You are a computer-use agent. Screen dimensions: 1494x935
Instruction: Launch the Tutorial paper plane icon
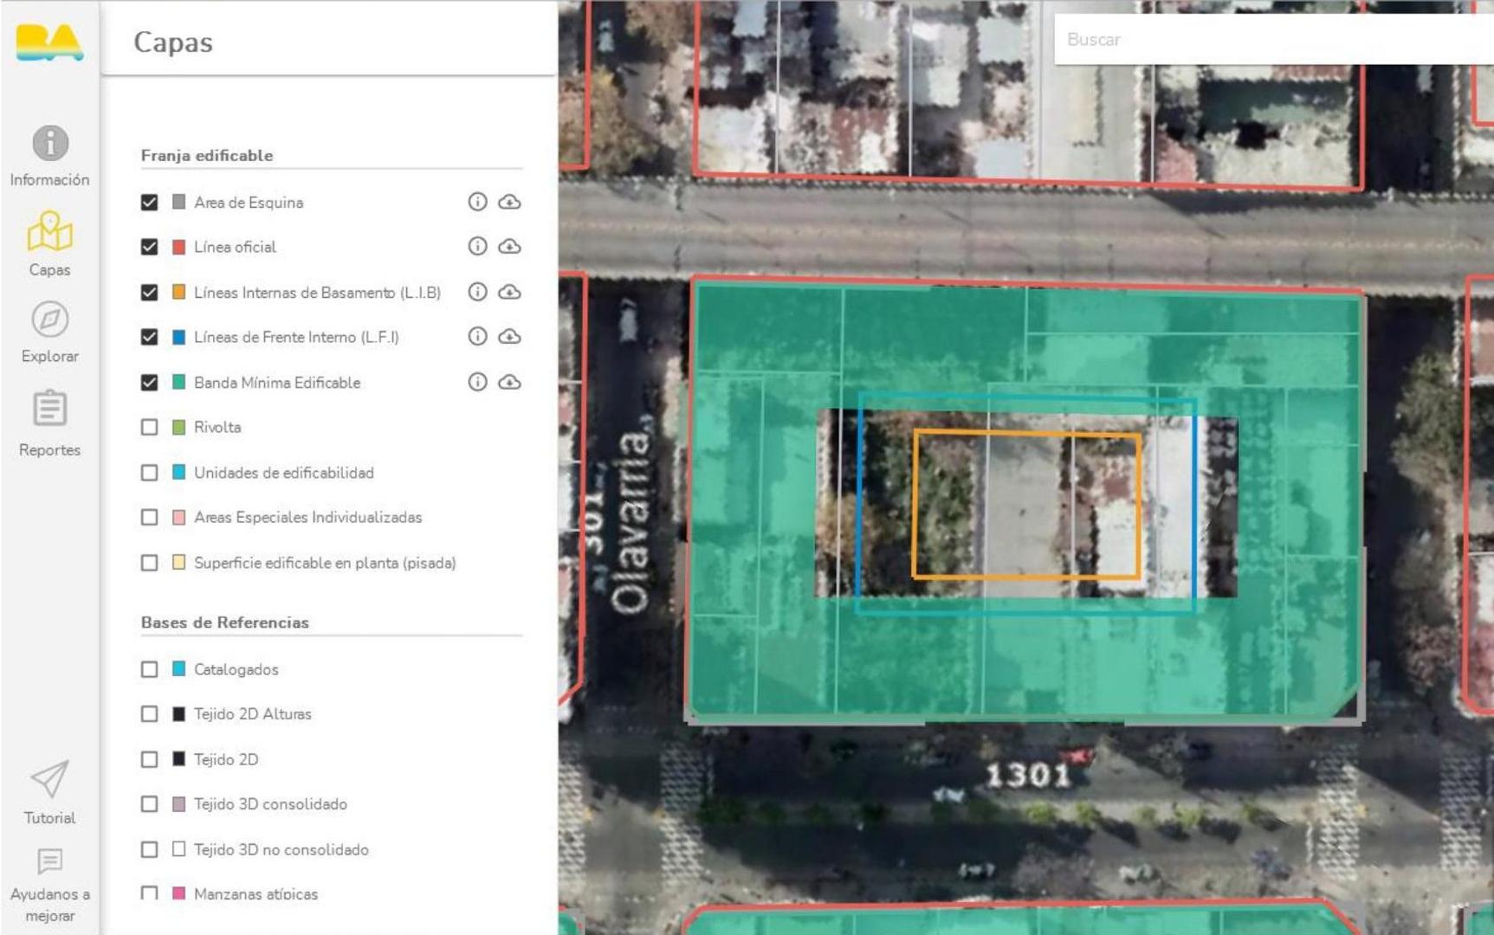(x=50, y=779)
